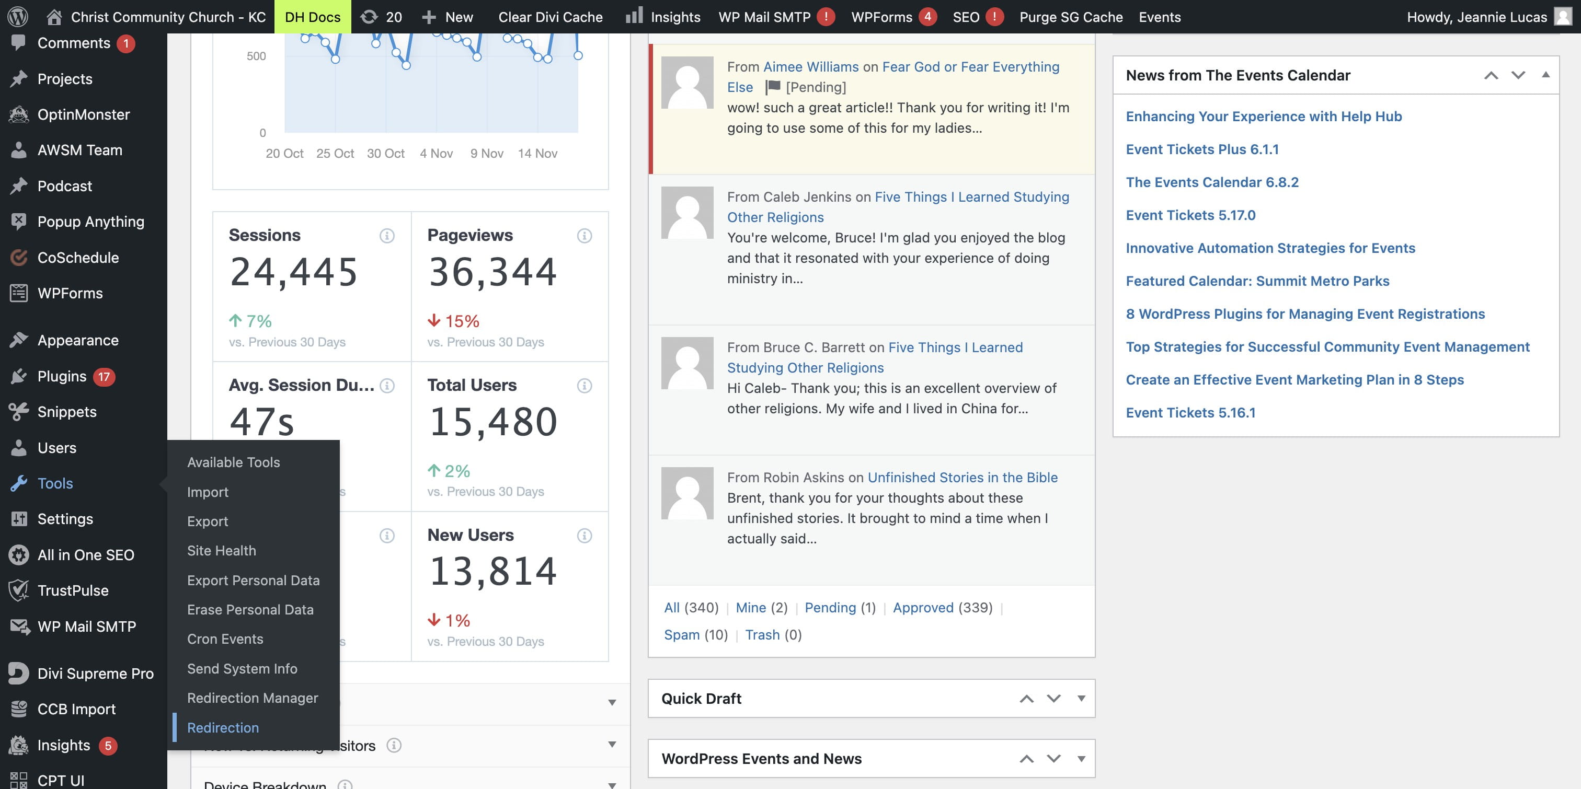This screenshot has height=789, width=1581.
Task: Open the Comments speech bubble icon in sidebar
Action: tap(18, 43)
